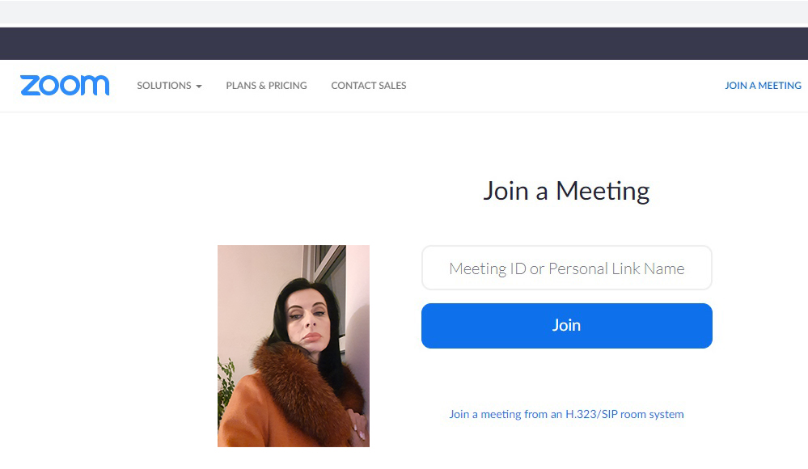This screenshot has height=469, width=808.
Task: Open the SOLUTIONS menu label
Action: point(164,86)
